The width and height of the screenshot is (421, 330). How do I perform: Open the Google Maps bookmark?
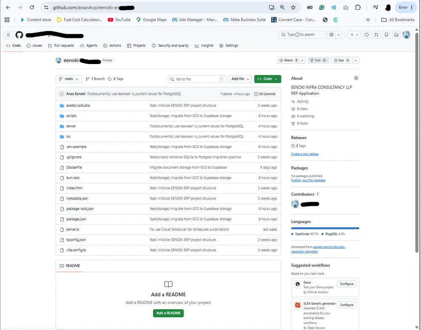(x=152, y=20)
